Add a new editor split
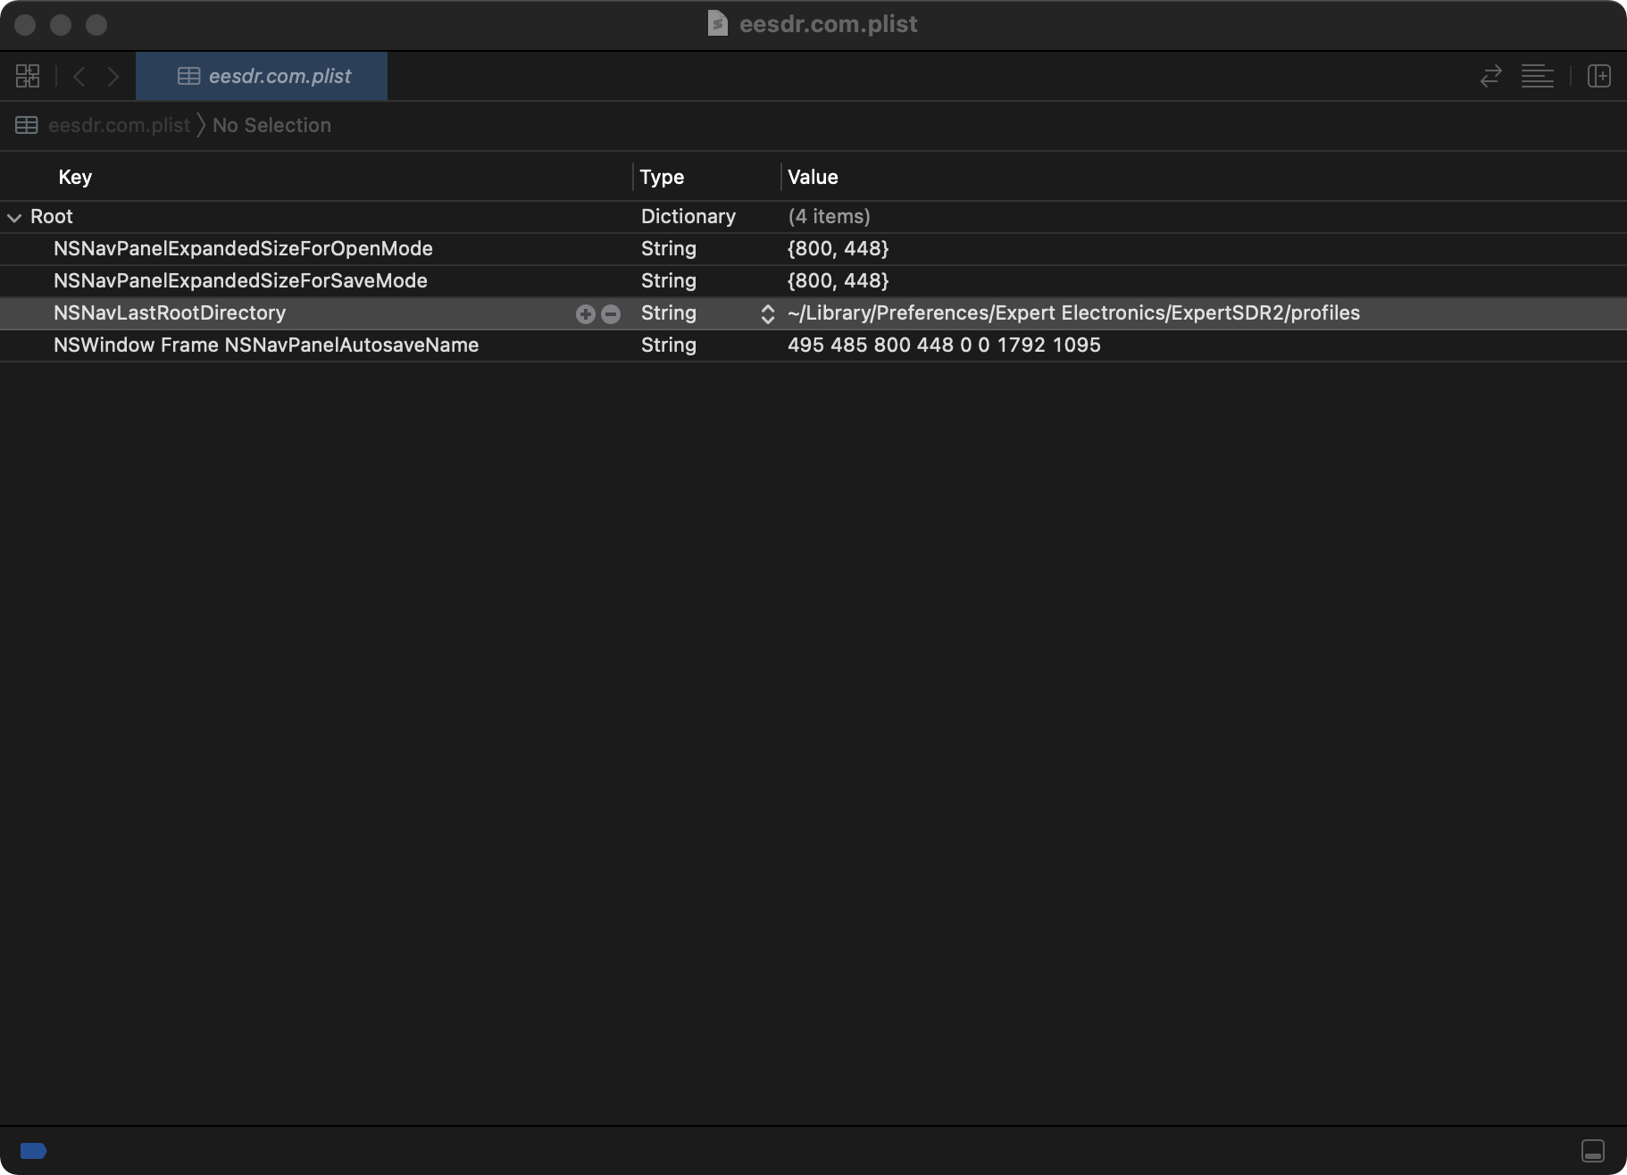This screenshot has width=1627, height=1175. tap(1599, 76)
